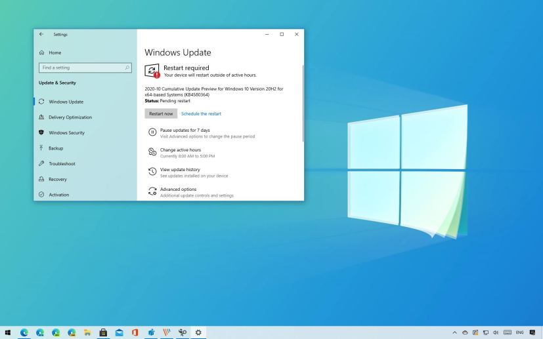This screenshot has width=543, height=339.
Task: Focus the 'Find a setting' search box
Action: click(85, 68)
